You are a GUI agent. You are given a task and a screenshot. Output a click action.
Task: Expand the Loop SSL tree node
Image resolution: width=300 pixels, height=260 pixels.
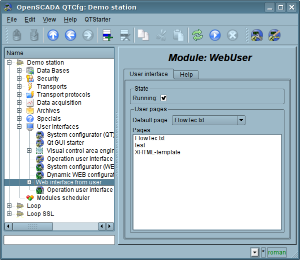tap(9, 214)
